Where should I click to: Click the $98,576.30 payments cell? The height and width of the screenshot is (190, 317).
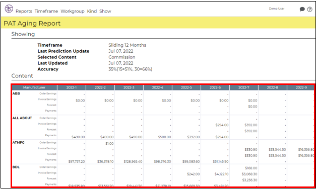tap(162, 161)
